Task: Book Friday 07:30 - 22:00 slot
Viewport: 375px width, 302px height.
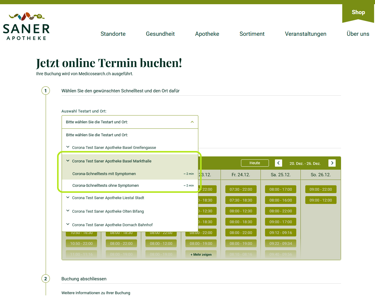Action: pos(241,190)
